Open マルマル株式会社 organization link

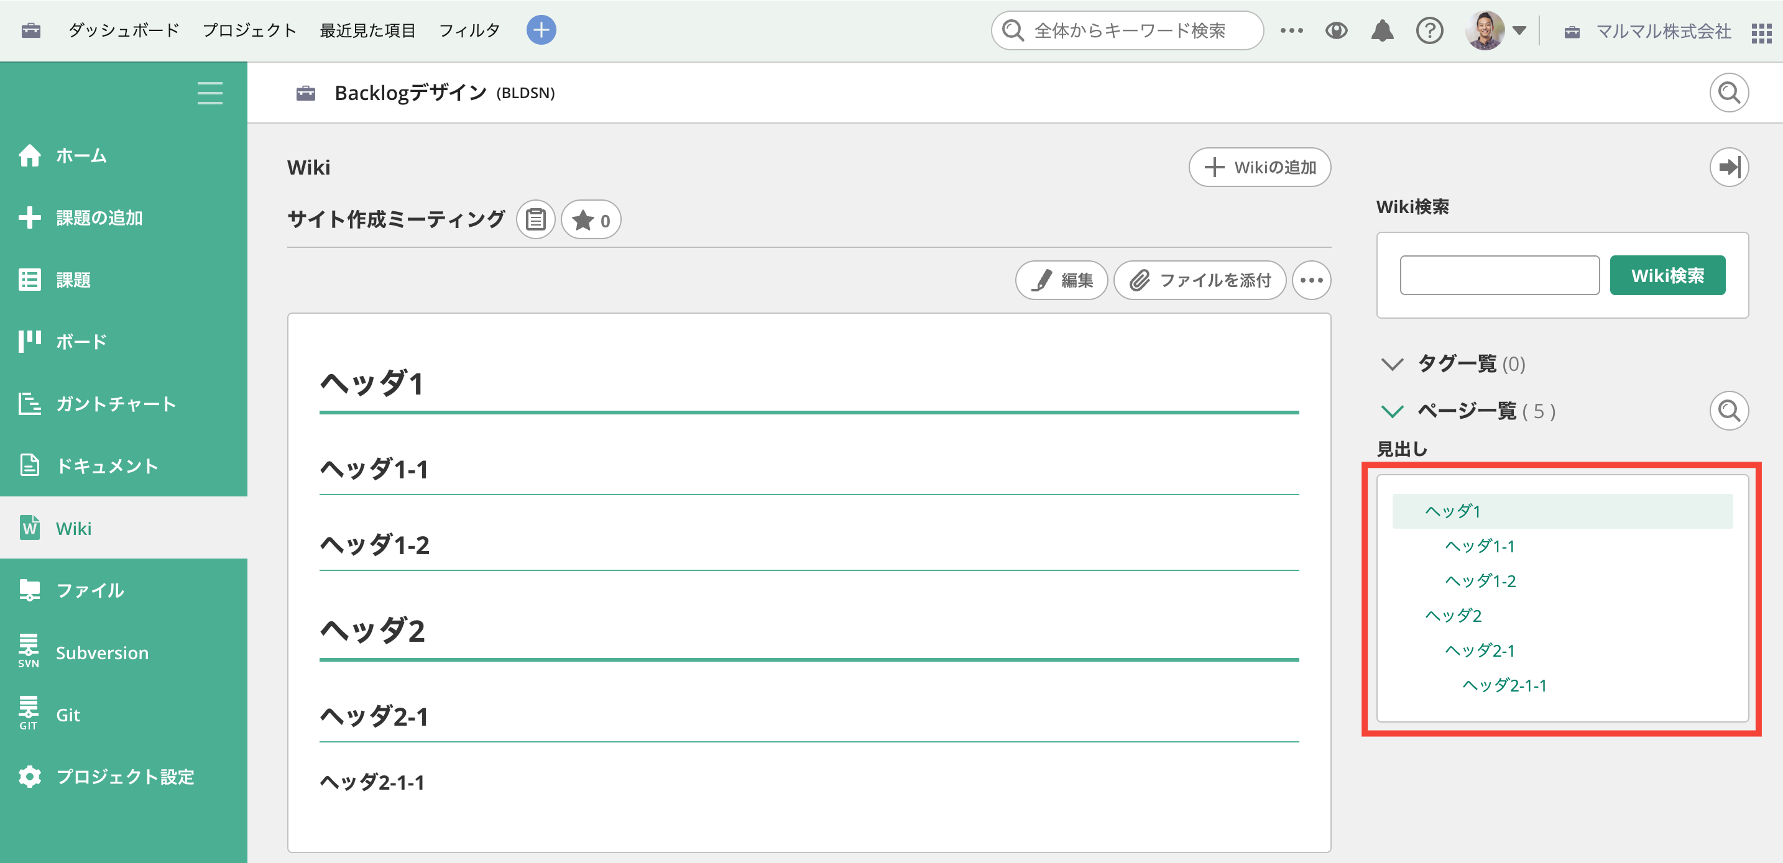tap(1663, 31)
